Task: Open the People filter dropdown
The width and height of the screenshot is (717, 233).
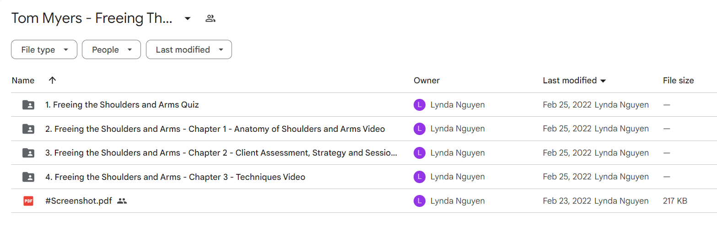Action: (x=111, y=49)
